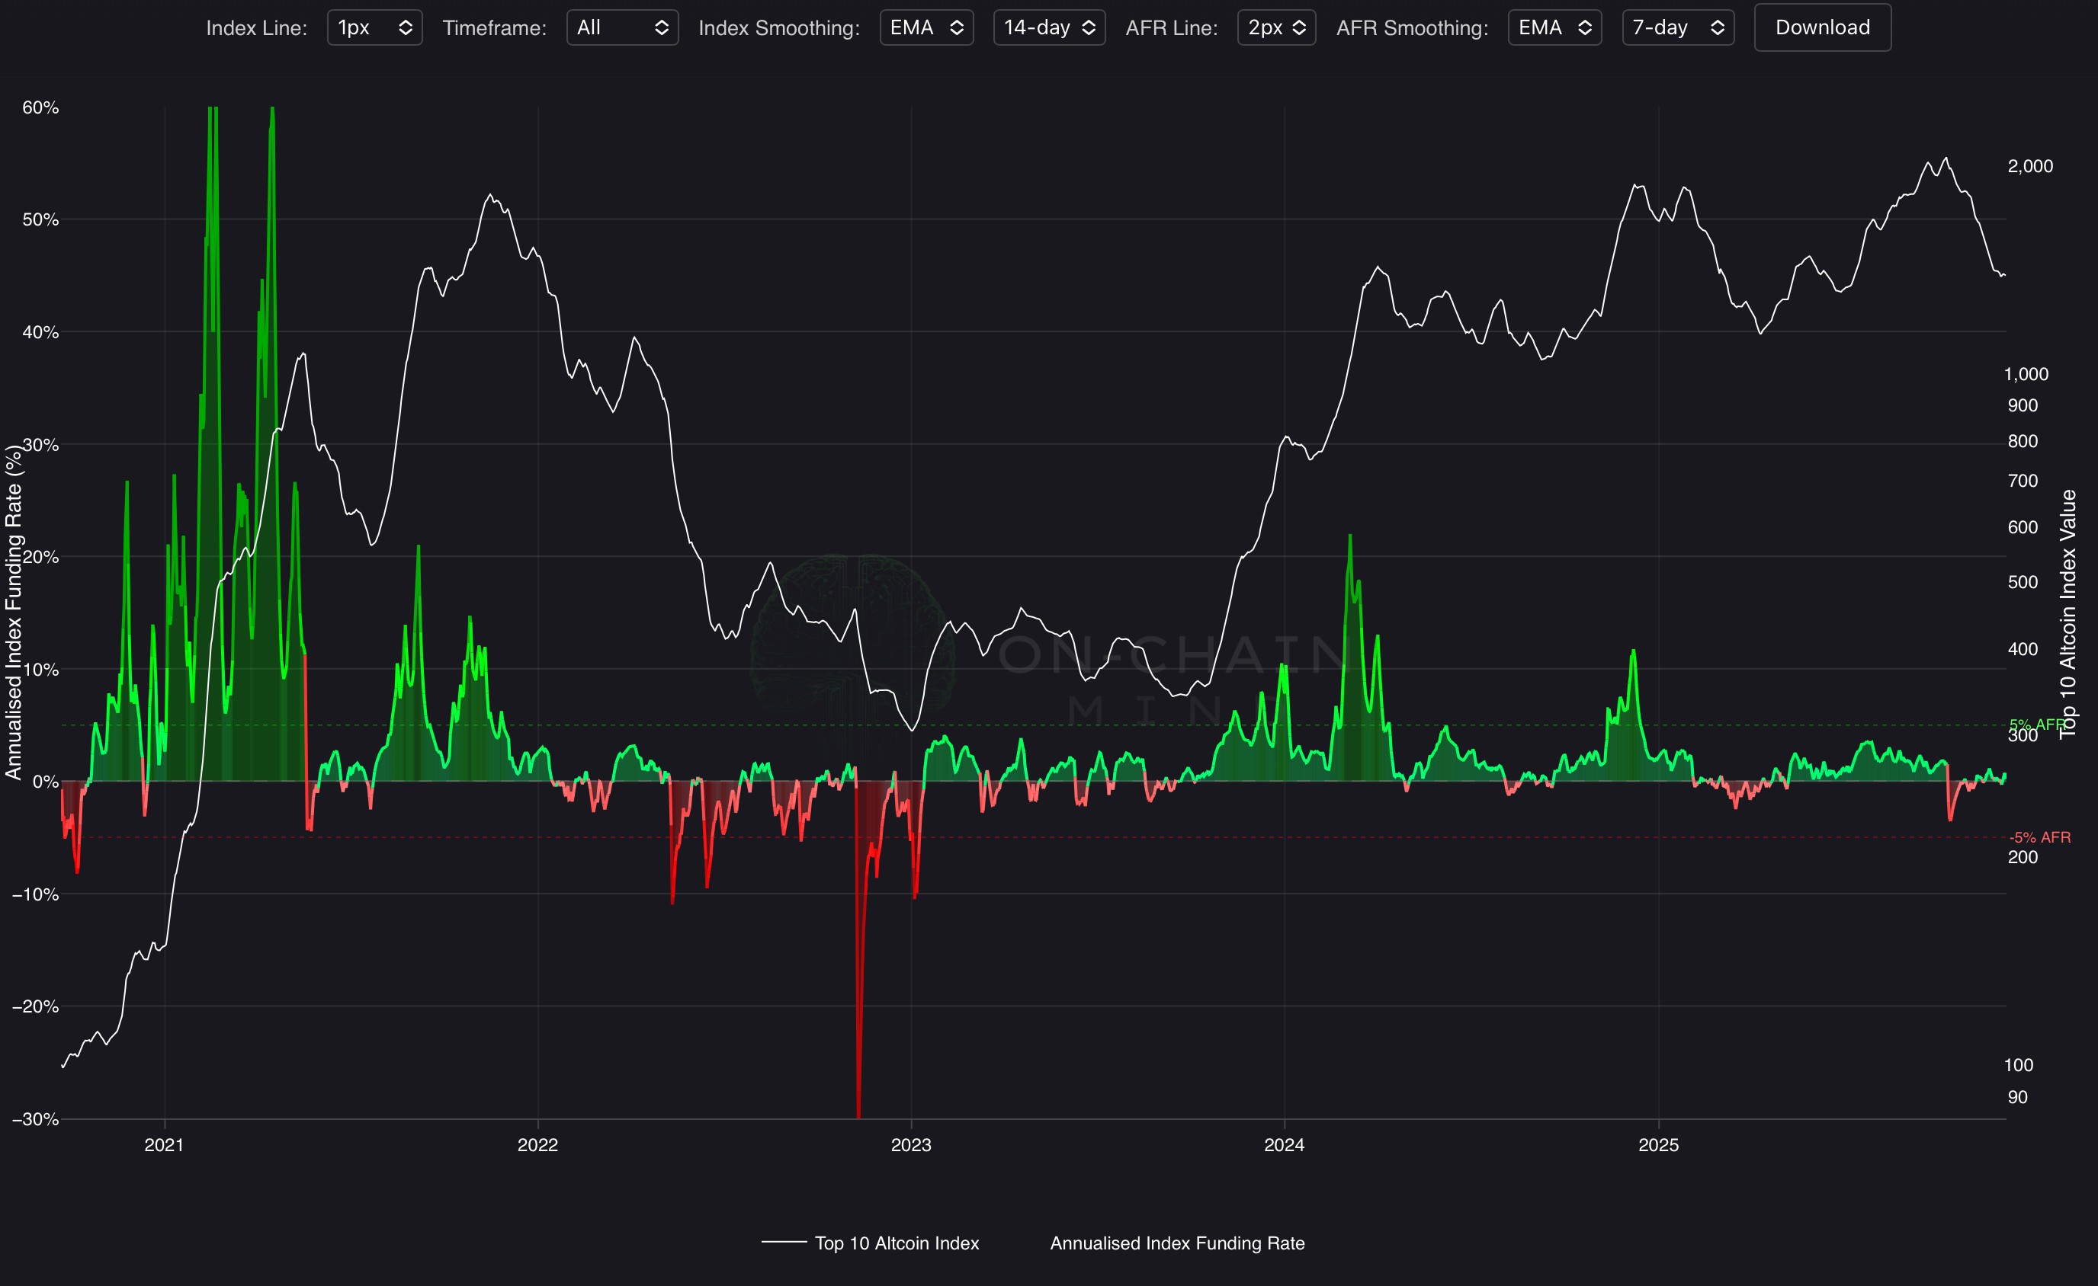
Task: Click the 2025 x-axis tick label
Action: (1659, 1145)
